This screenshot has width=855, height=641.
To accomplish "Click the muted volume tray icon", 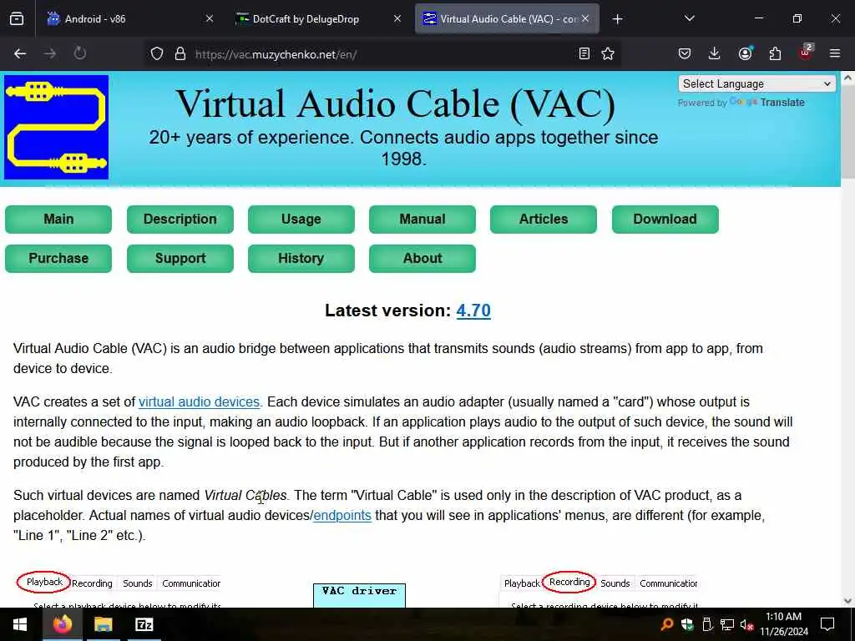I will click(747, 624).
